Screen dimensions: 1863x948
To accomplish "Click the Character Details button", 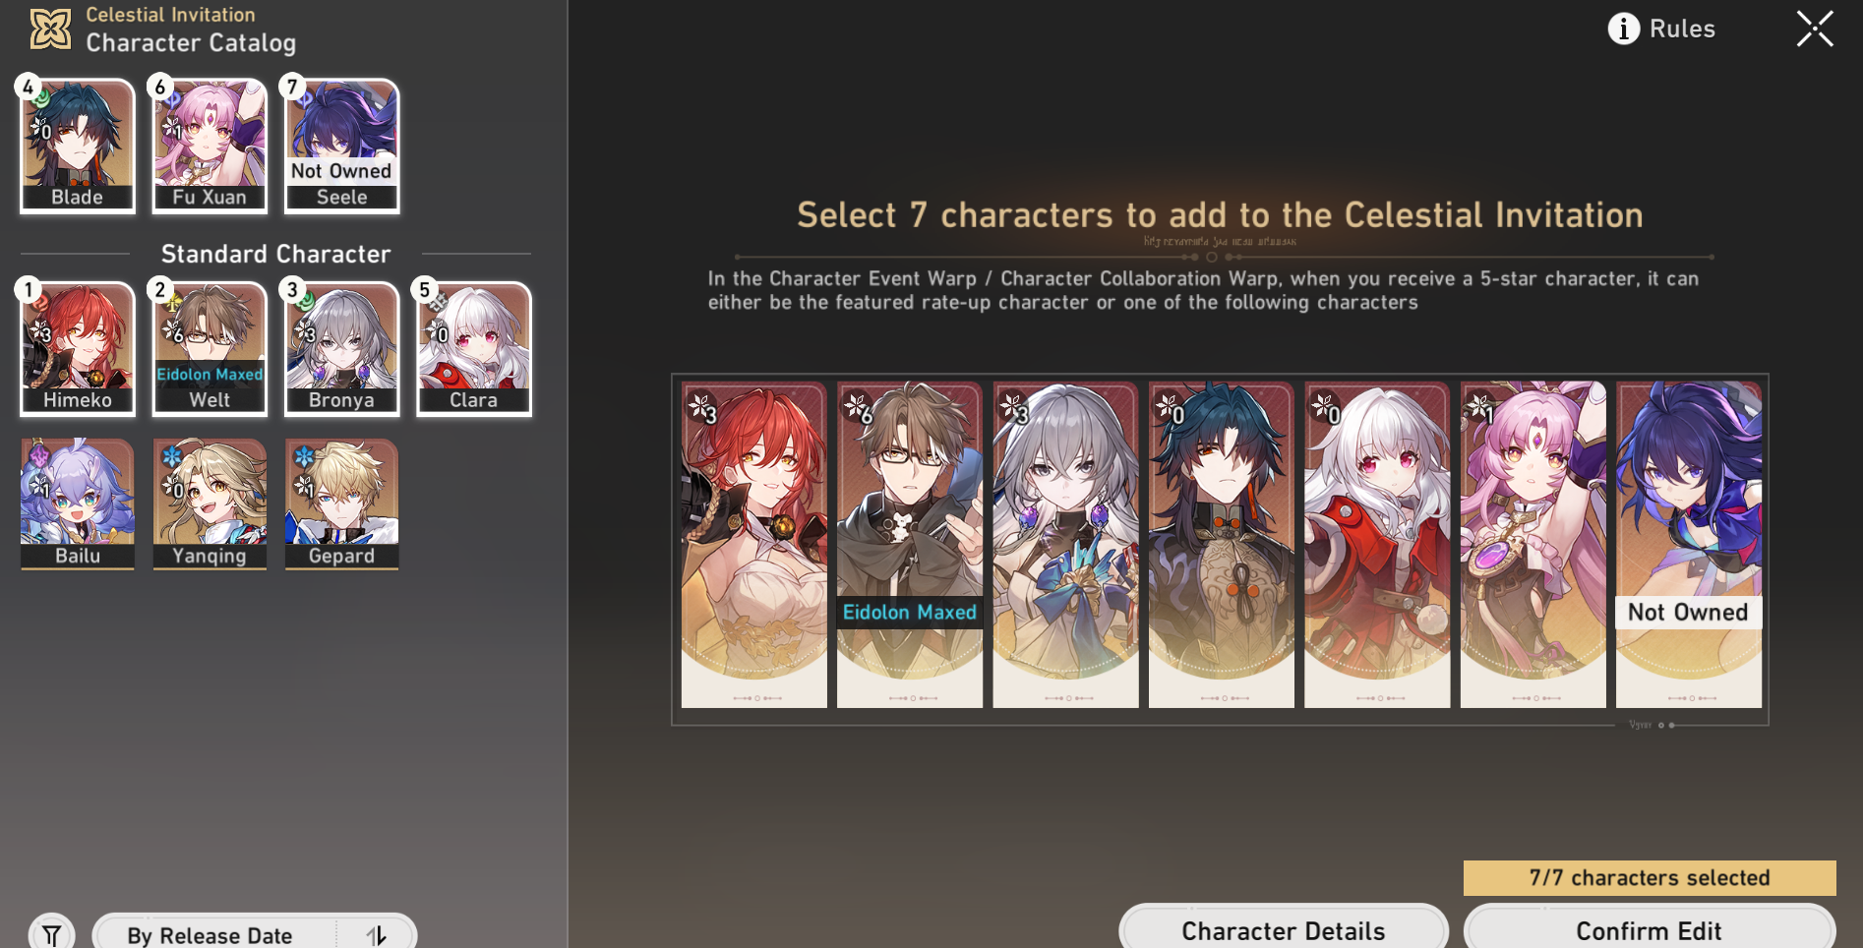I will pos(1284,929).
